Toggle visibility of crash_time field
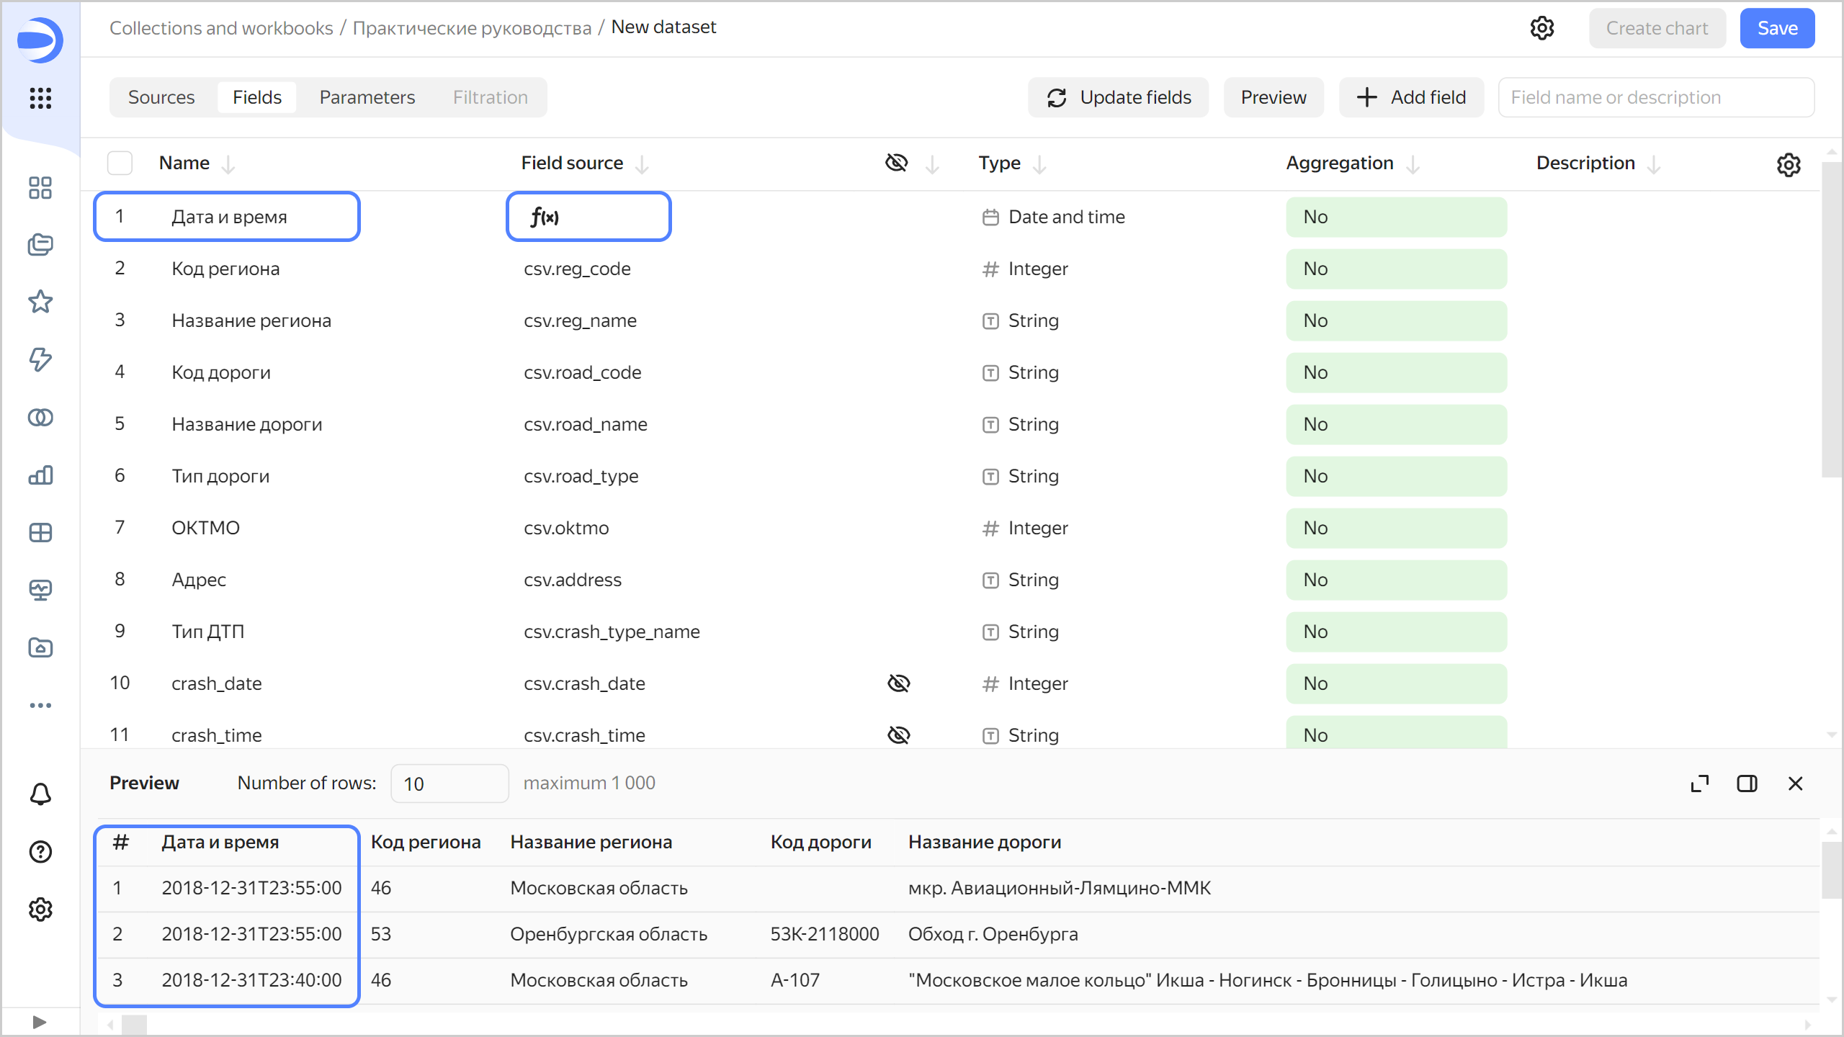The height and width of the screenshot is (1037, 1844). 898,735
